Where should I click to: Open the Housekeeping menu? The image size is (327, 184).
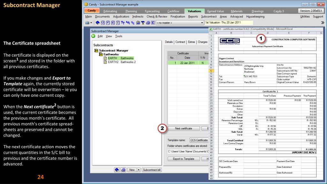click(255, 17)
